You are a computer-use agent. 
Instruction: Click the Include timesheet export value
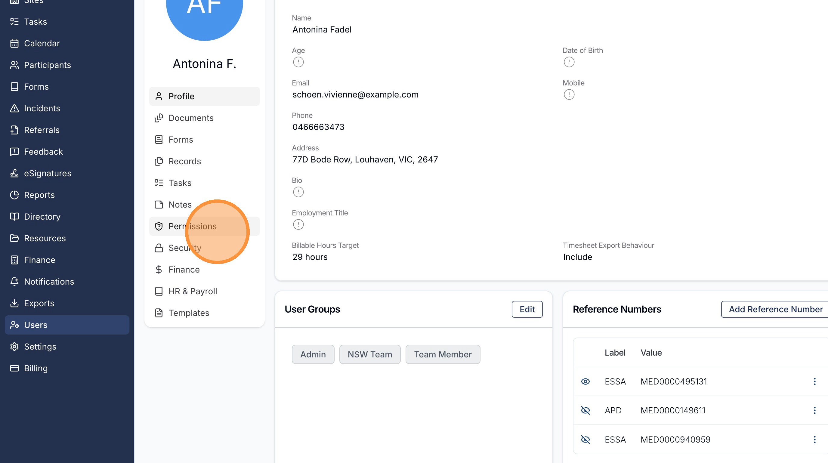click(578, 257)
